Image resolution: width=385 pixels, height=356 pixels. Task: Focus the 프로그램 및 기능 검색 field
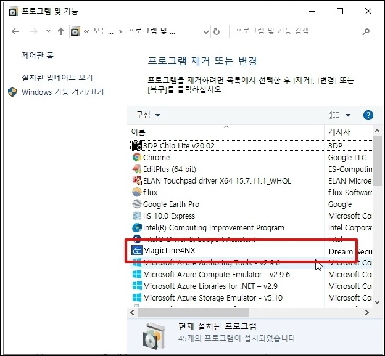pyautogui.click(x=302, y=31)
